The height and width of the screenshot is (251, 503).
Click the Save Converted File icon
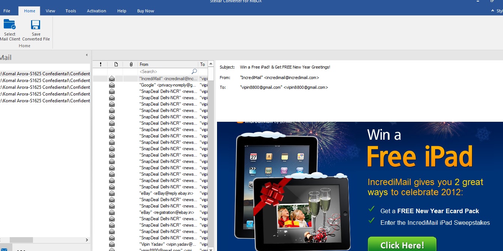[x=36, y=25]
